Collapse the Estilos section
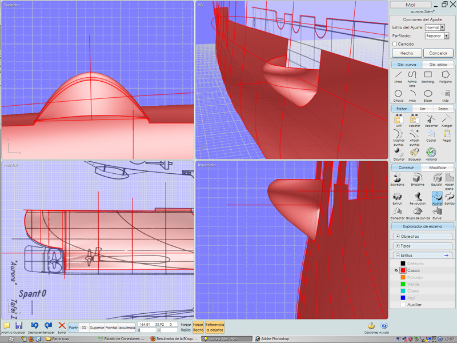This screenshot has width=457, height=343. coord(398,255)
